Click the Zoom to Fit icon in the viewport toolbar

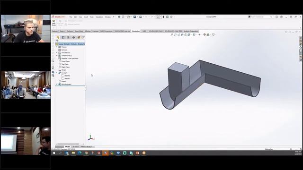click(171, 34)
